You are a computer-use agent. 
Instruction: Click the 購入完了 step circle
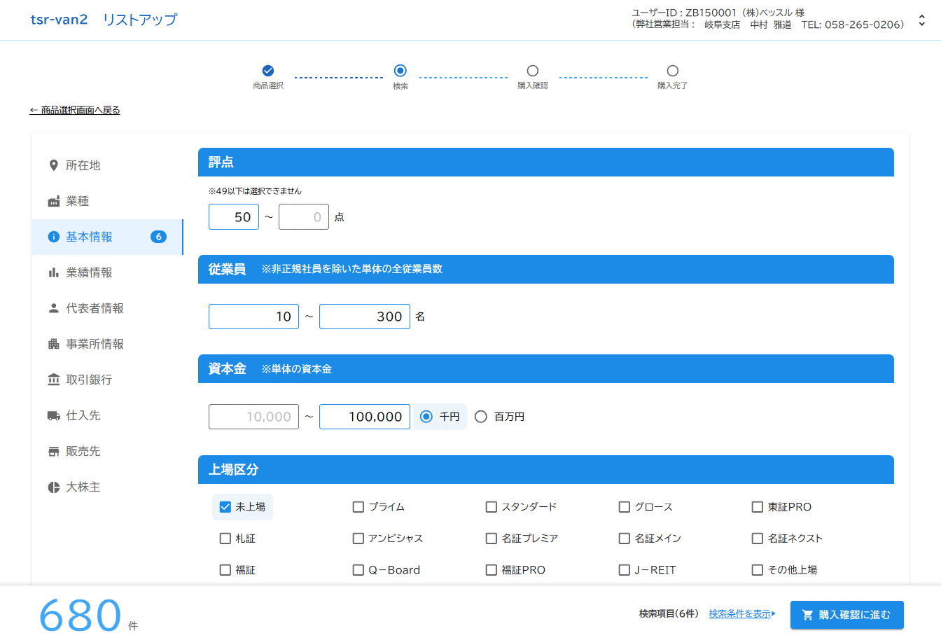click(x=673, y=71)
